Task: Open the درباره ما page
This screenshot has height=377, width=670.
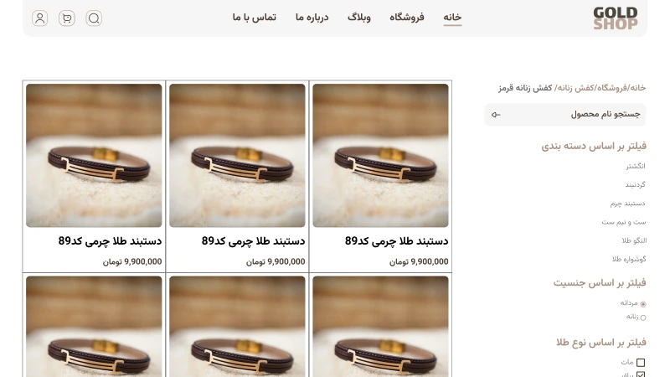Action: pyautogui.click(x=312, y=18)
